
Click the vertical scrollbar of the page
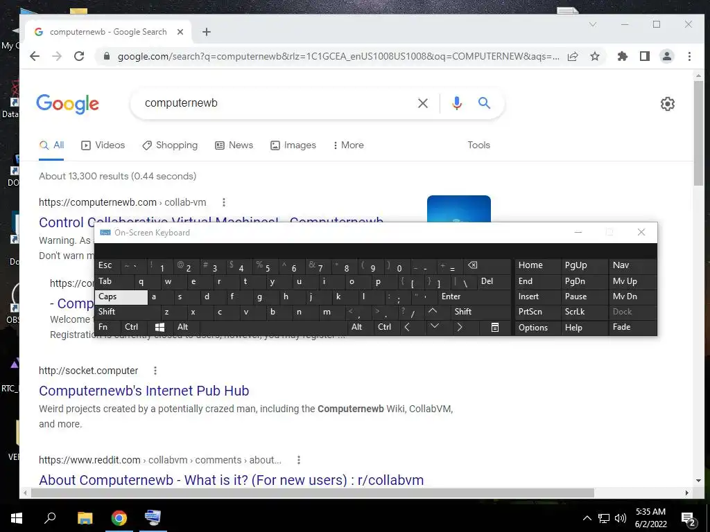(x=698, y=133)
